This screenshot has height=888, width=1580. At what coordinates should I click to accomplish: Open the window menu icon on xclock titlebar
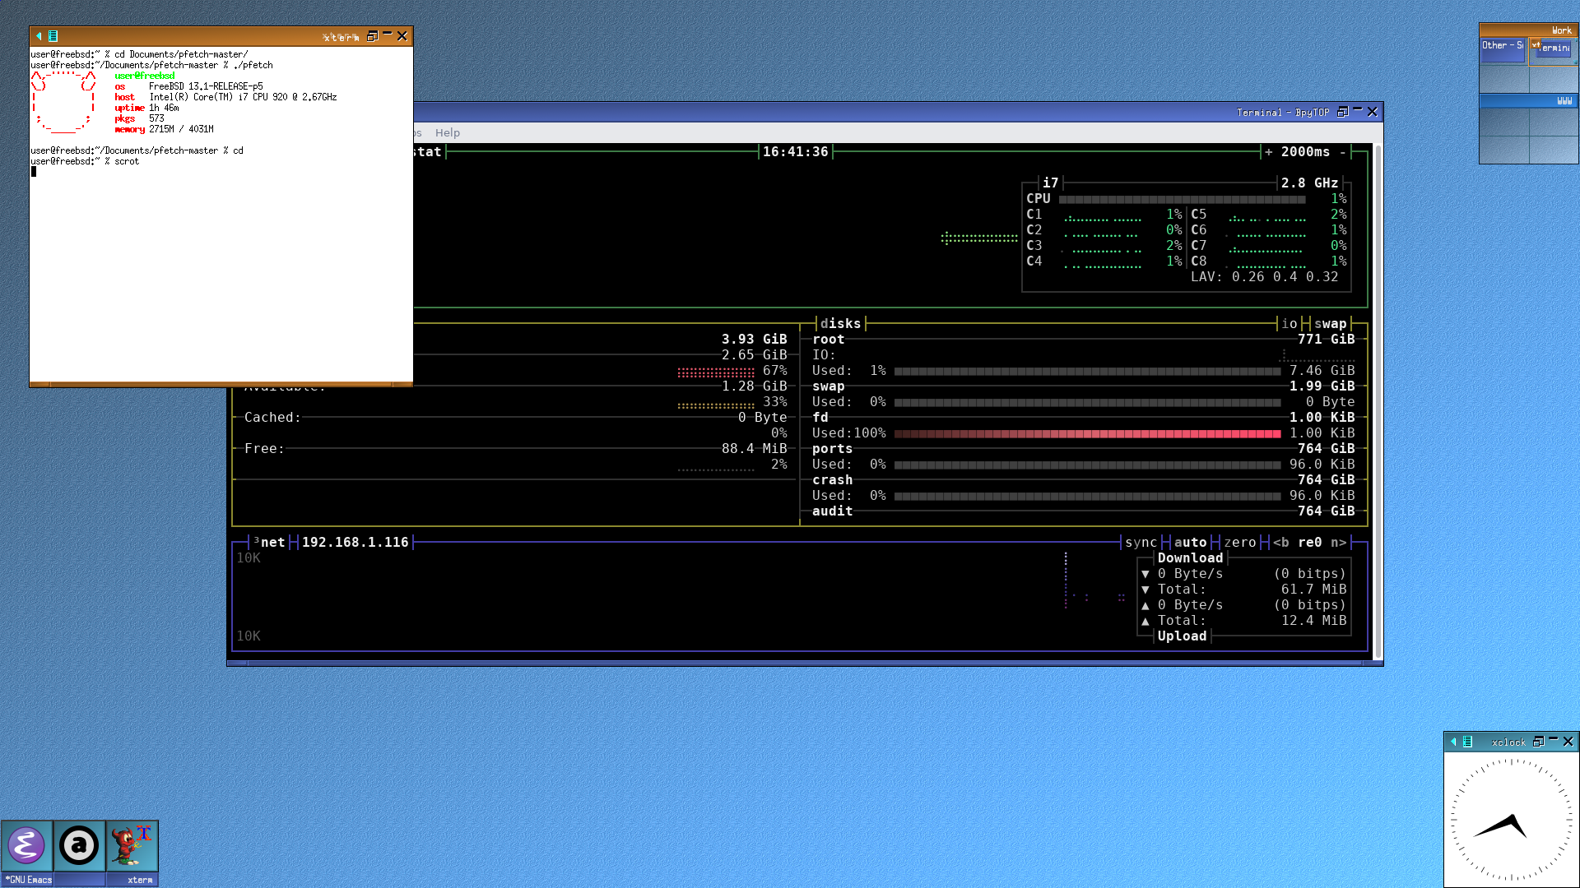tap(1467, 742)
